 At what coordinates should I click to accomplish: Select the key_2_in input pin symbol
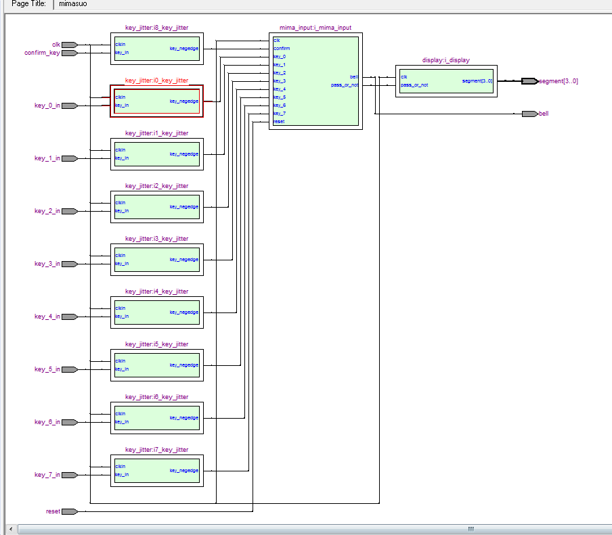pos(69,211)
